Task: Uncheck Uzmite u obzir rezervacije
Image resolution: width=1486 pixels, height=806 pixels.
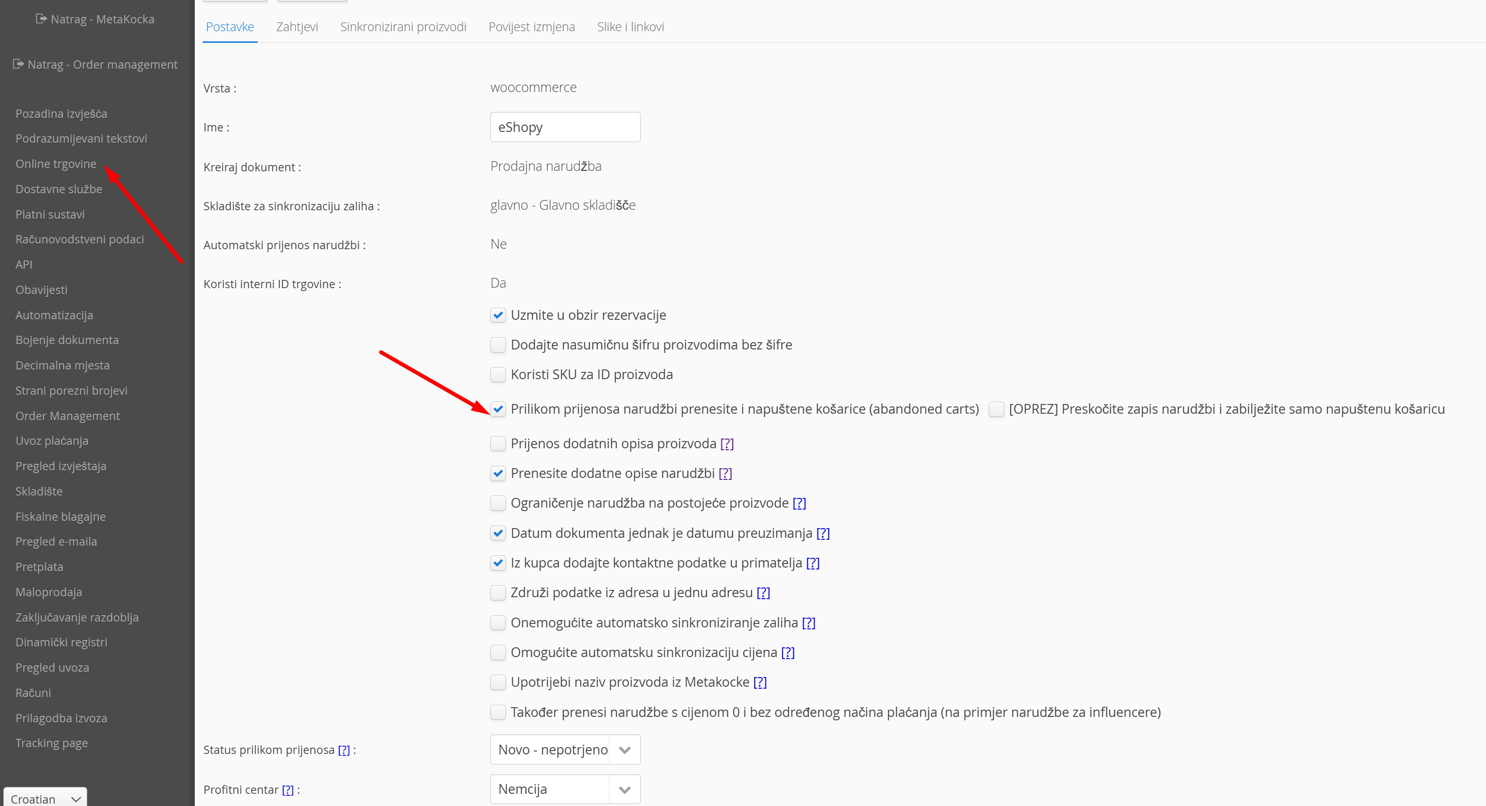Action: pyautogui.click(x=498, y=315)
